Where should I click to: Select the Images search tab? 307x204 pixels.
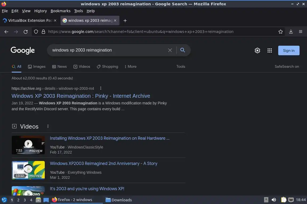[37, 67]
